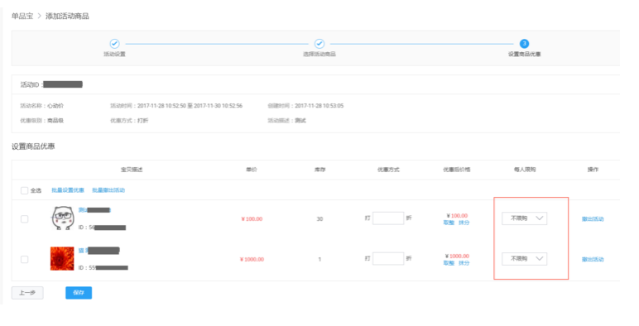
Task: Click the 单价 column header
Action: pyautogui.click(x=252, y=170)
